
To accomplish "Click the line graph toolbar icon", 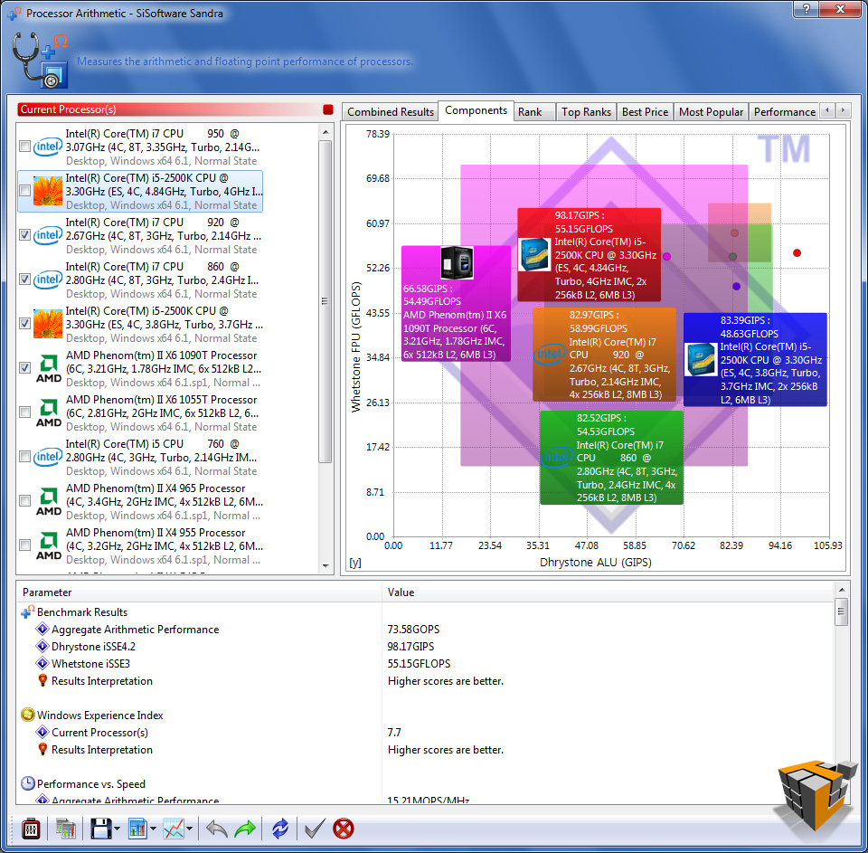I will click(174, 829).
